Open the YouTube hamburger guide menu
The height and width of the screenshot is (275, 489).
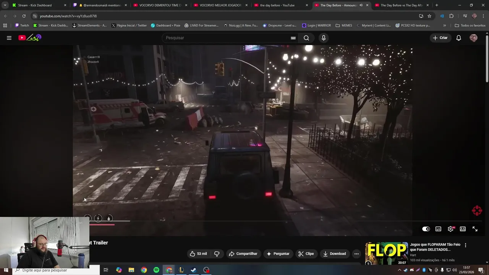[9, 38]
